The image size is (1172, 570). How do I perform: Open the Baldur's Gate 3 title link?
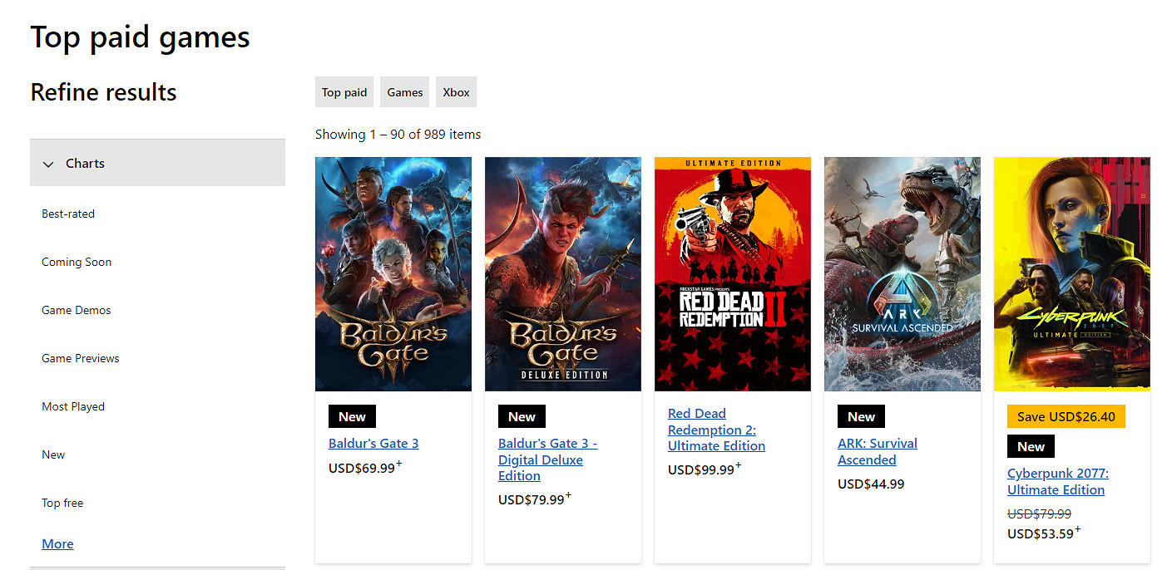pyautogui.click(x=373, y=443)
